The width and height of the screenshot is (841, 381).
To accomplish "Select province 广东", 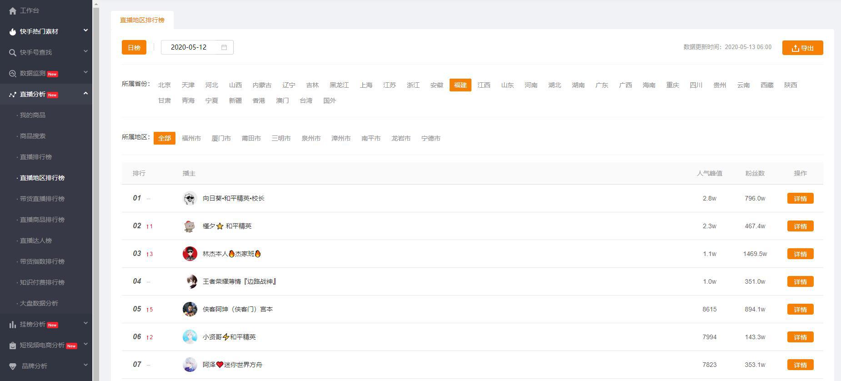I will (602, 85).
